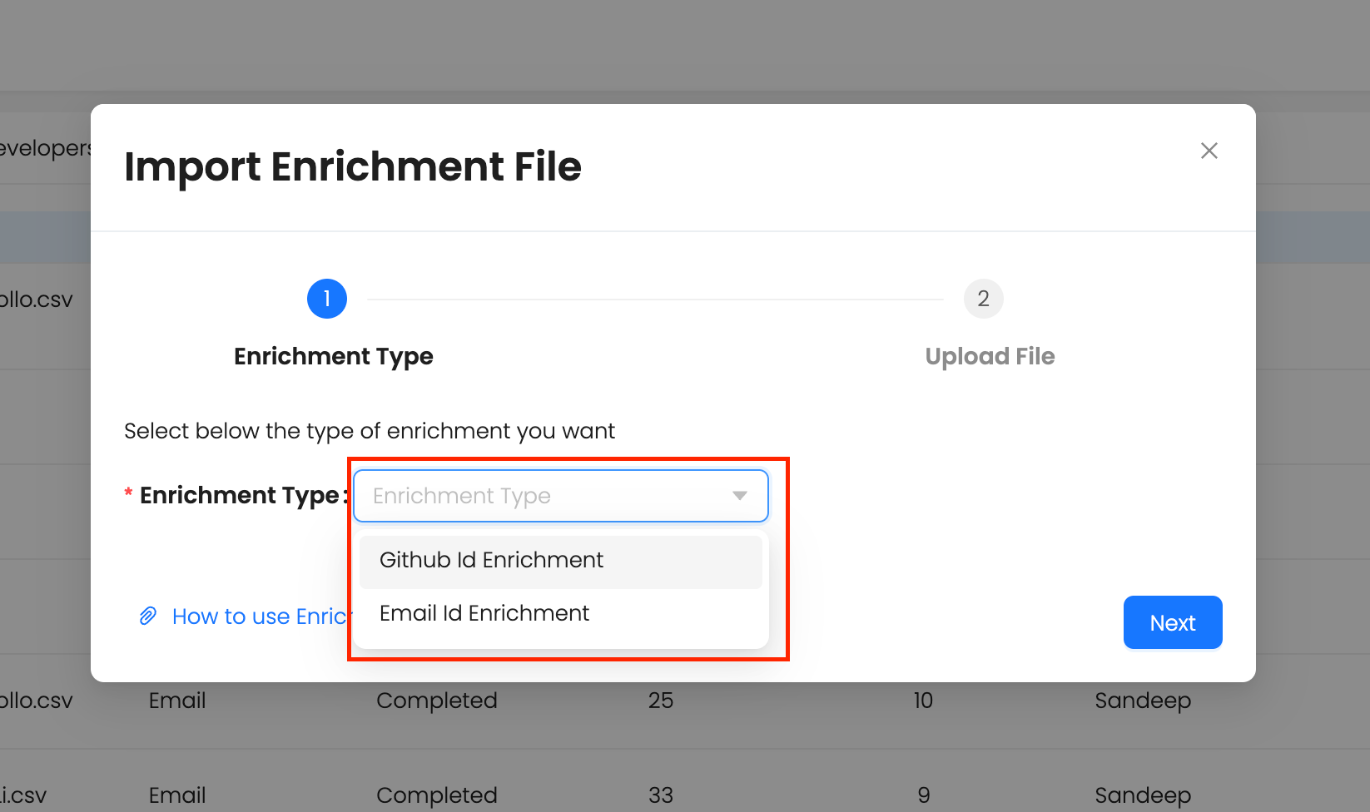Click the bold Enrichment Type field label
Viewport: 1370px width, 812px height.
pyautogui.click(x=239, y=496)
